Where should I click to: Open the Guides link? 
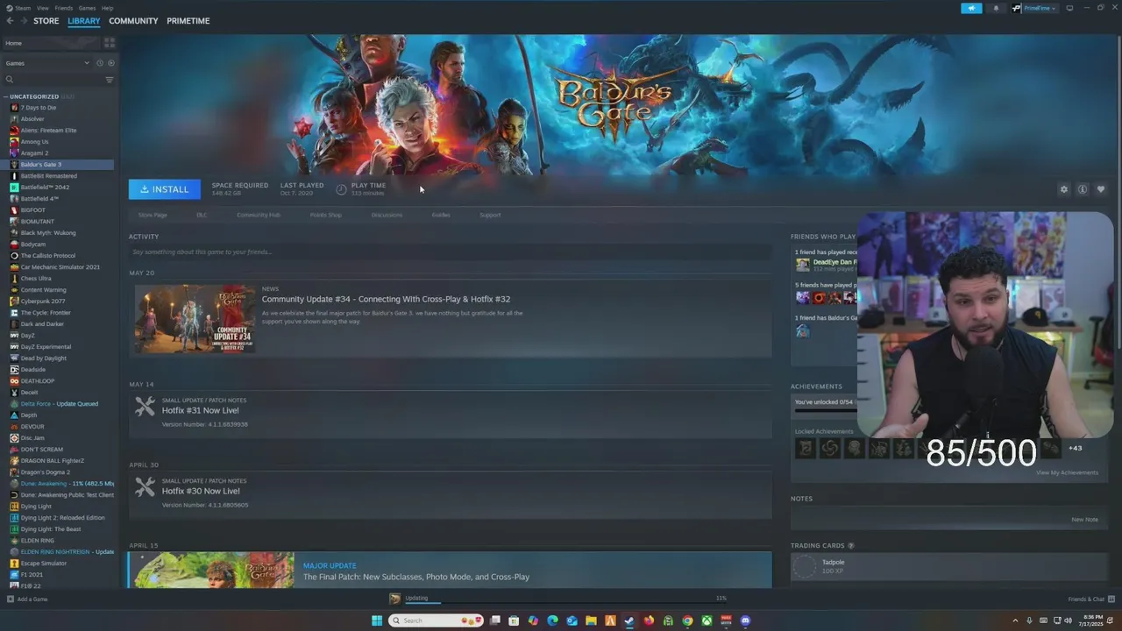(441, 215)
